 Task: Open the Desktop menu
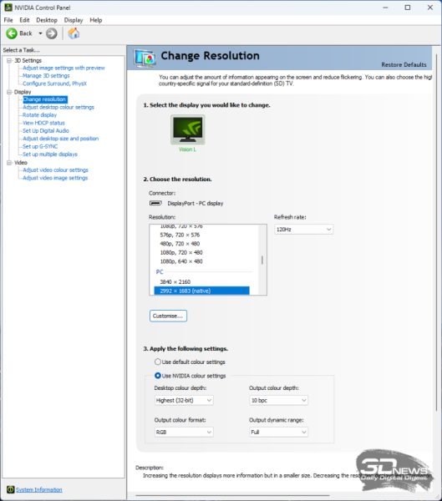(x=47, y=20)
